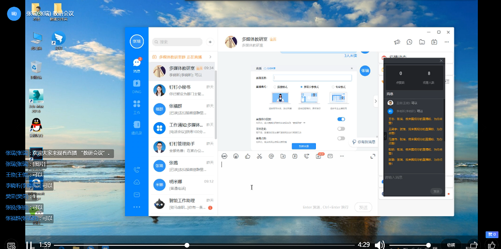The width and height of the screenshot is (501, 249).
Task: Click the 张瑞 profile avatar in sidebar
Action: click(x=136, y=41)
